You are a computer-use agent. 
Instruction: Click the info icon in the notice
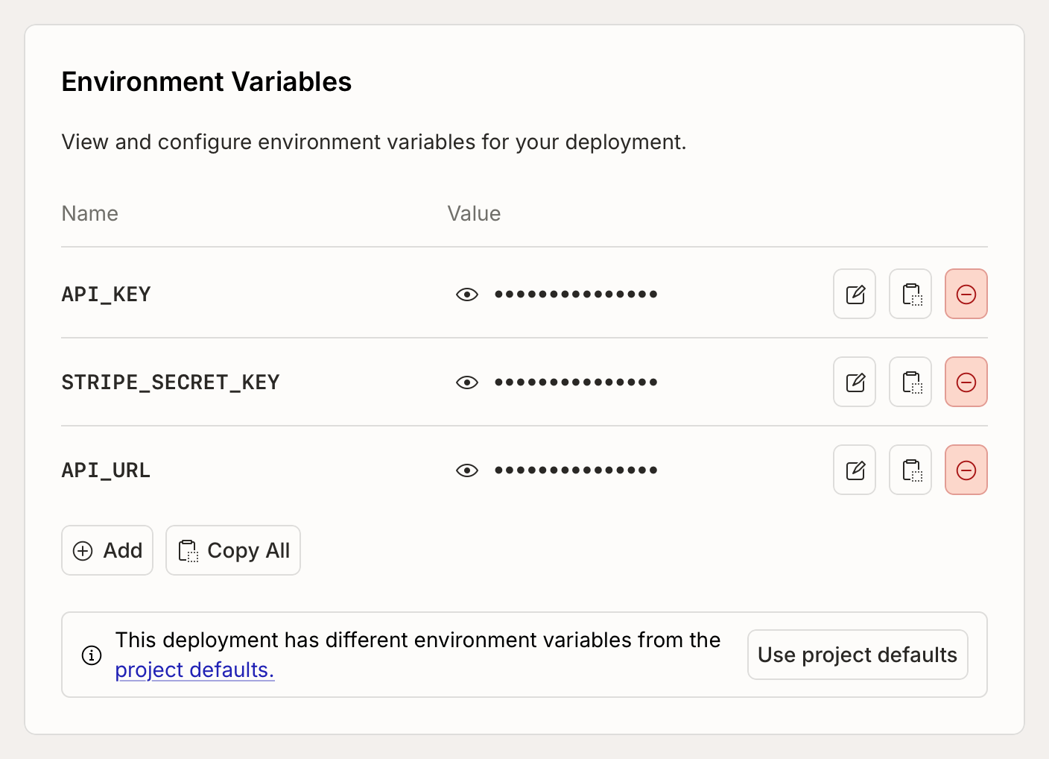coord(92,655)
